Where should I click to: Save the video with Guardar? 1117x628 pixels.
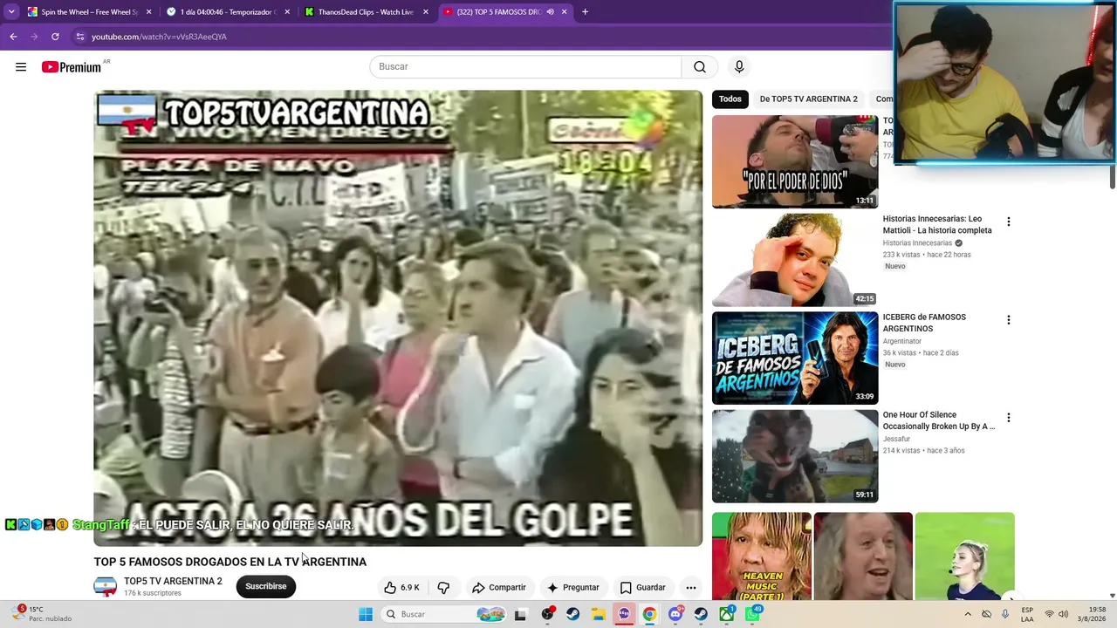tap(643, 587)
